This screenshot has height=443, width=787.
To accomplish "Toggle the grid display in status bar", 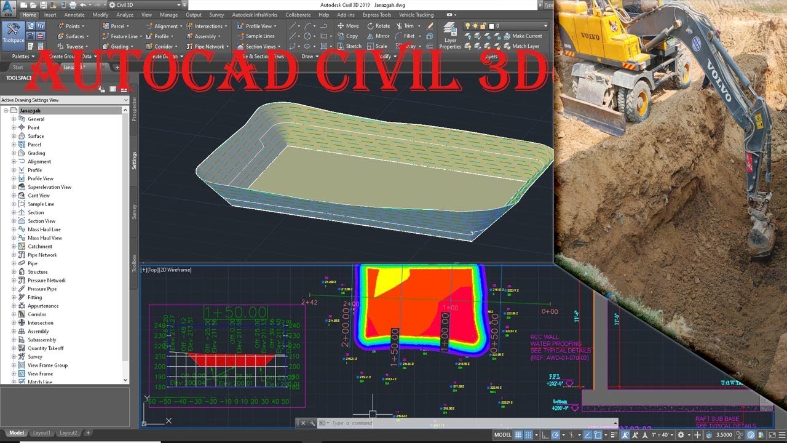I will 520,434.
